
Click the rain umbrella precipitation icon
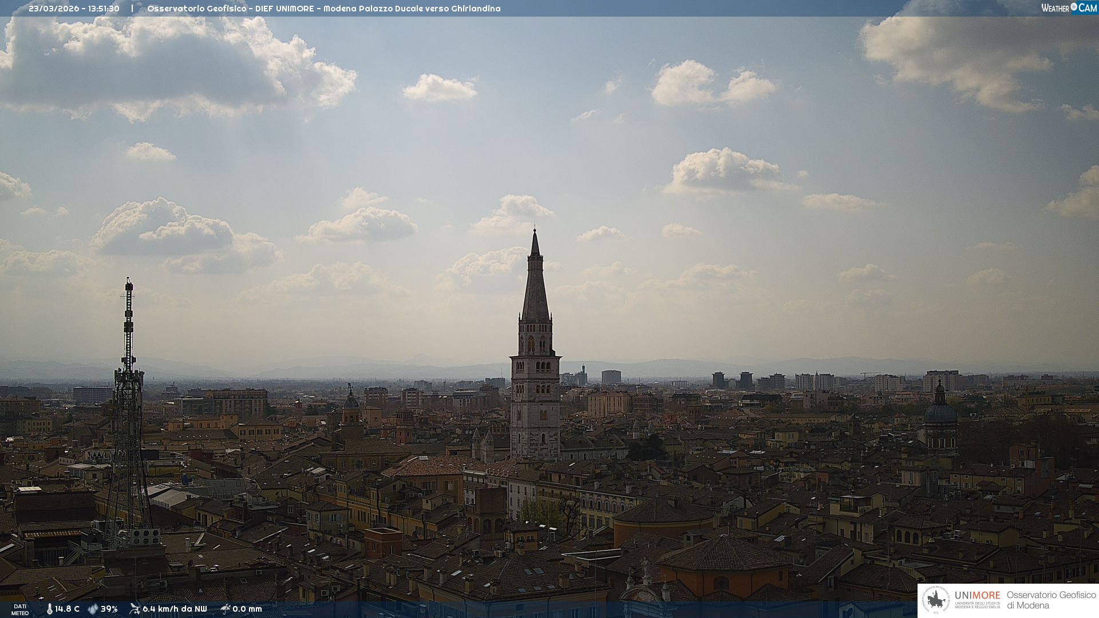pos(225,609)
